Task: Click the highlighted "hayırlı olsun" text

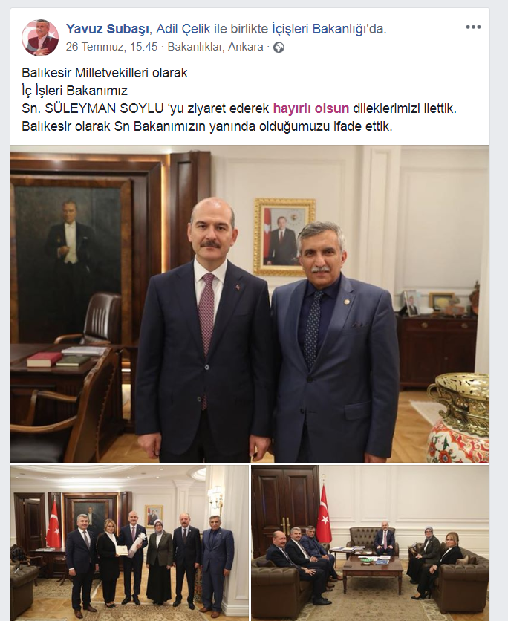Action: (311, 108)
